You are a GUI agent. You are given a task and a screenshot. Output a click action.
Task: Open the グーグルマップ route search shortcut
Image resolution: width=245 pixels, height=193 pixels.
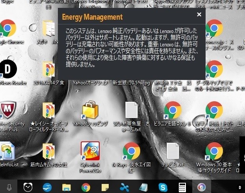[214, 69]
